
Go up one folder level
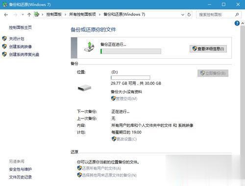click(x=29, y=15)
